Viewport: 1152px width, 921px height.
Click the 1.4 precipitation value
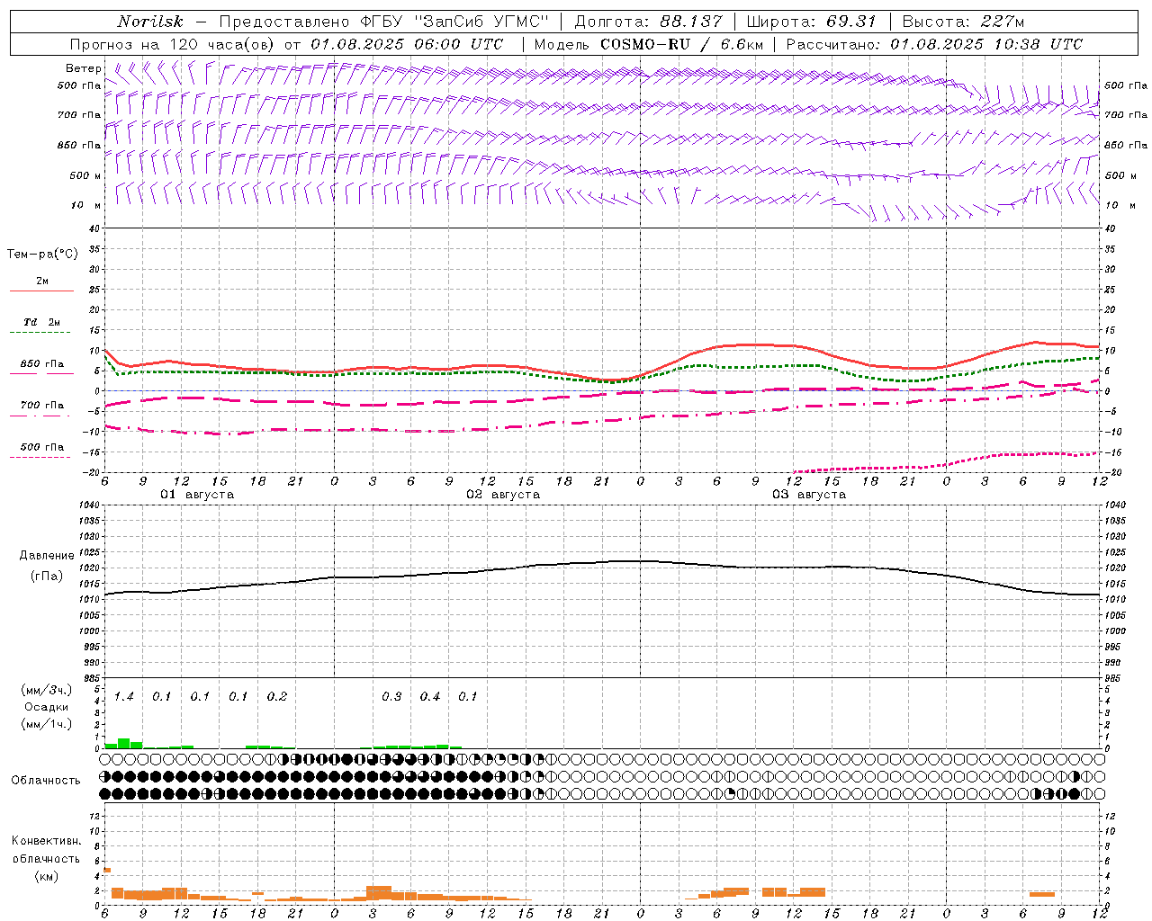tap(123, 697)
